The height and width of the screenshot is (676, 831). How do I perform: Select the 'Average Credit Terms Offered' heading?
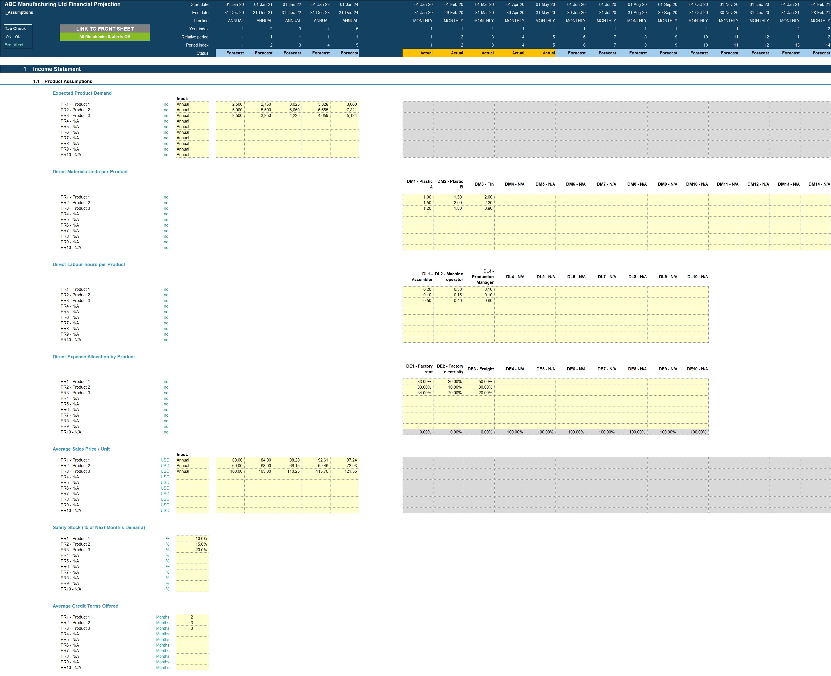[x=85, y=606]
